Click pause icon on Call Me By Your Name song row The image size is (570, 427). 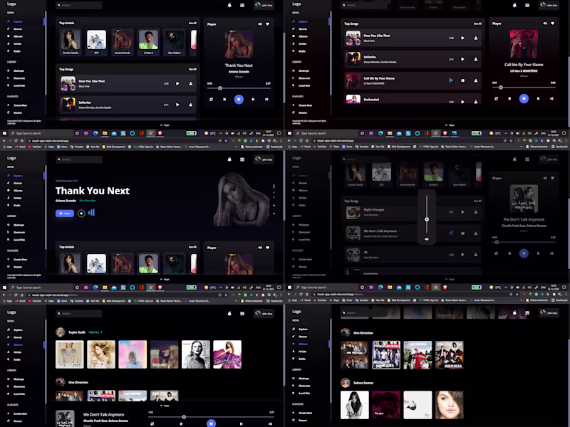[x=462, y=80]
